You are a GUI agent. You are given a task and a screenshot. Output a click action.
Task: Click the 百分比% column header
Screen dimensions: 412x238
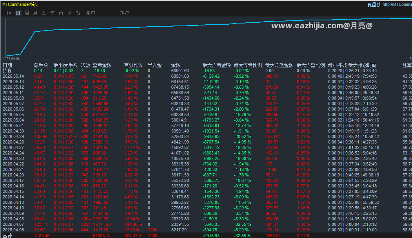(x=133, y=65)
